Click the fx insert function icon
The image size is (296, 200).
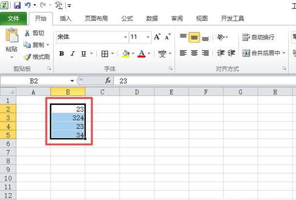(108, 80)
